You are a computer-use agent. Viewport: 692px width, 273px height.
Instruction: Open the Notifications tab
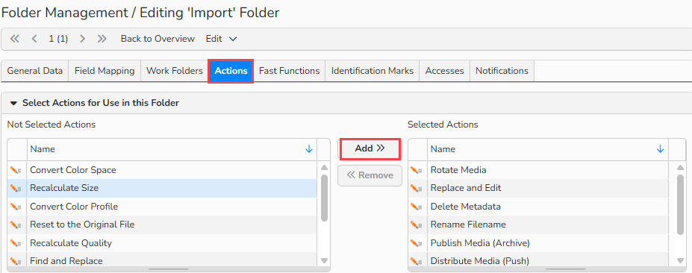502,71
